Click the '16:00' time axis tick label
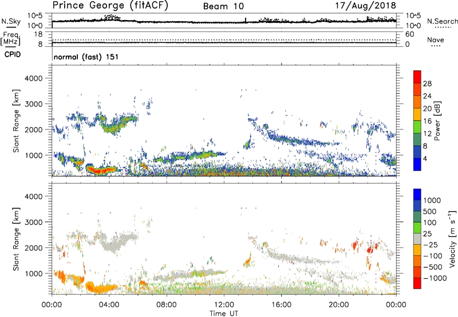Viewport: 458px width, 317px height. coord(281,305)
